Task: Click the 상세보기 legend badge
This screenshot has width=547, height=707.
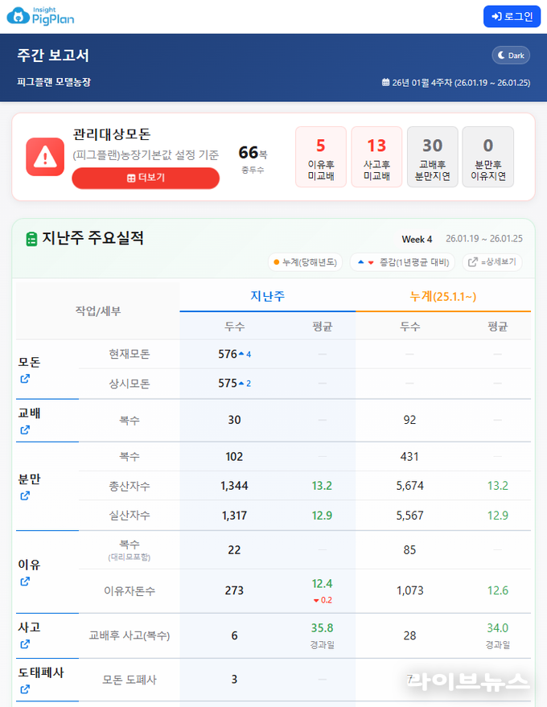Action: (491, 262)
